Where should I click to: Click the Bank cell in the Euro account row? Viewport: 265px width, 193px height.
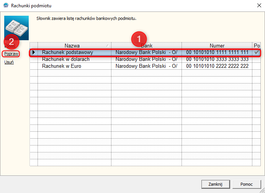pyautogui.click(x=146, y=66)
